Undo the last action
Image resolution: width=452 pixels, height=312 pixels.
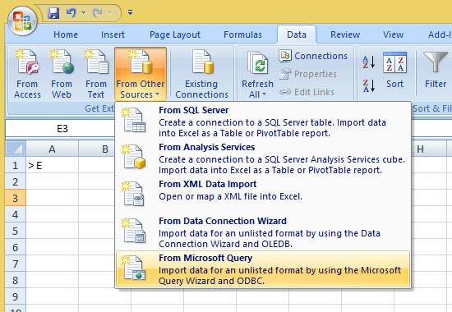point(71,13)
